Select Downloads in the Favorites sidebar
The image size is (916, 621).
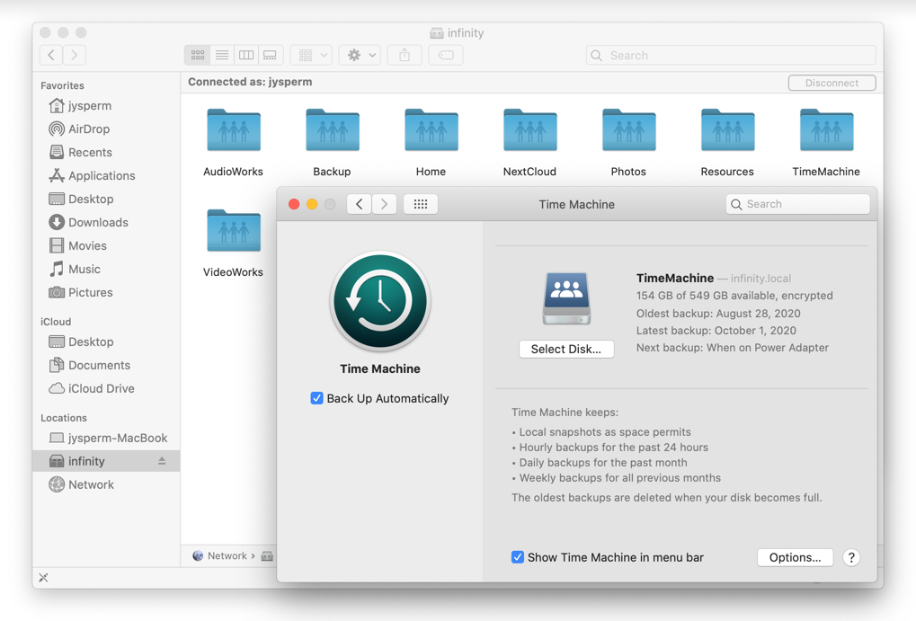(97, 222)
